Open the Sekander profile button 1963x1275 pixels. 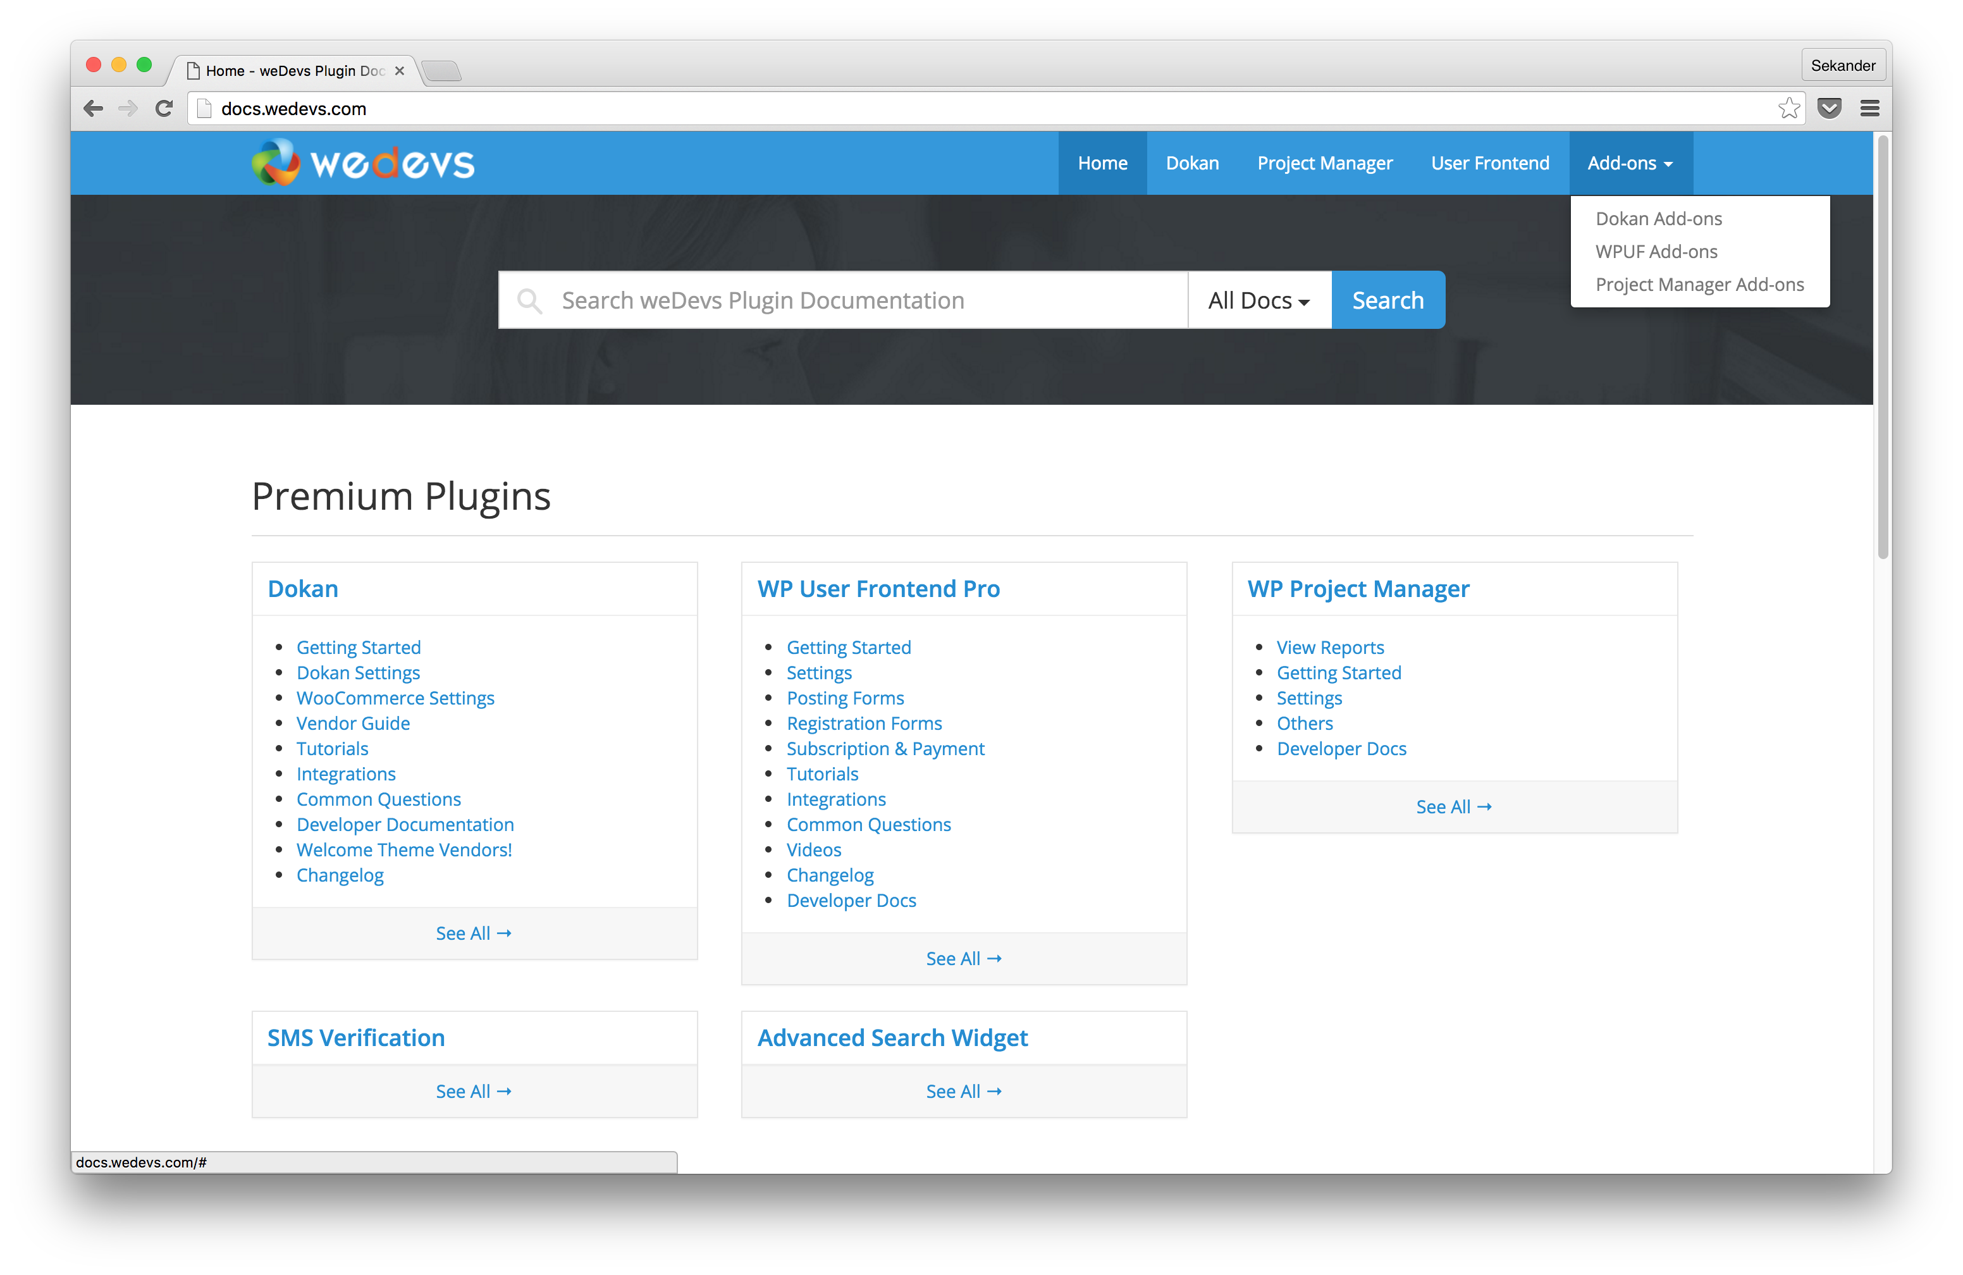point(1843,66)
